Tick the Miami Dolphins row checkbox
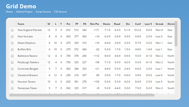This screenshot has height=107, width=189. pyautogui.click(x=12, y=43)
